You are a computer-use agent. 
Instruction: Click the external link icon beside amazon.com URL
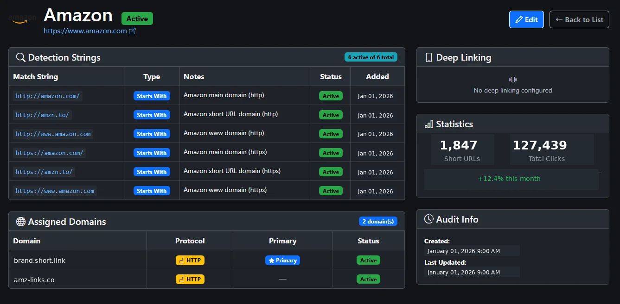pos(132,31)
